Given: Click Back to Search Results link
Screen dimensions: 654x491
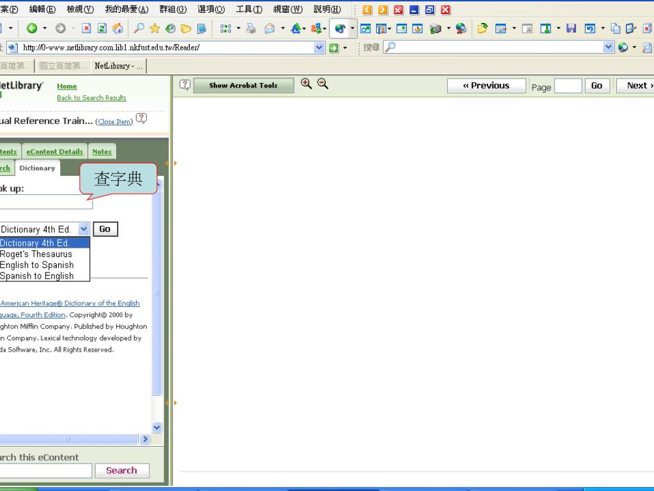Looking at the screenshot, I should click(91, 98).
